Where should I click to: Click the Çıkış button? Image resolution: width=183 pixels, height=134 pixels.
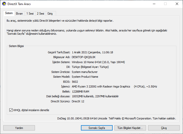[164, 128]
